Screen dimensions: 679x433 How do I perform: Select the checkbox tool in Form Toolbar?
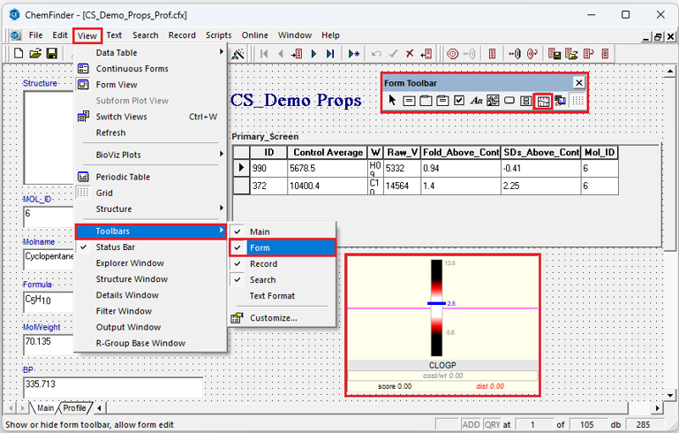click(459, 101)
